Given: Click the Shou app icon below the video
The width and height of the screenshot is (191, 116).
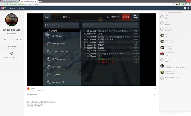Looking at the screenshot, I should (x=28, y=89).
